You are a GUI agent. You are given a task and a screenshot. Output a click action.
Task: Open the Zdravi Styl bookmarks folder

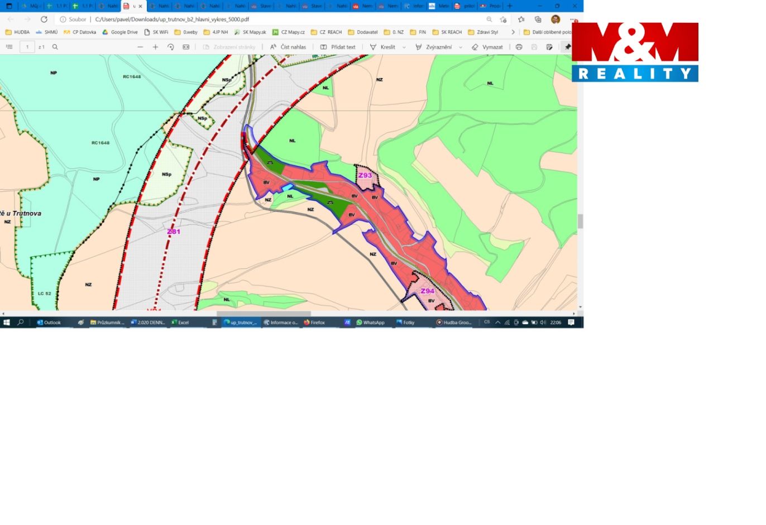point(483,32)
